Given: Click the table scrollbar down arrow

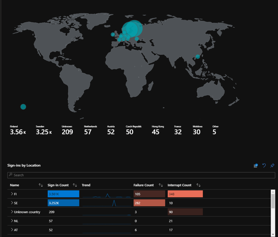Looking at the screenshot, I should pyautogui.click(x=273, y=233).
